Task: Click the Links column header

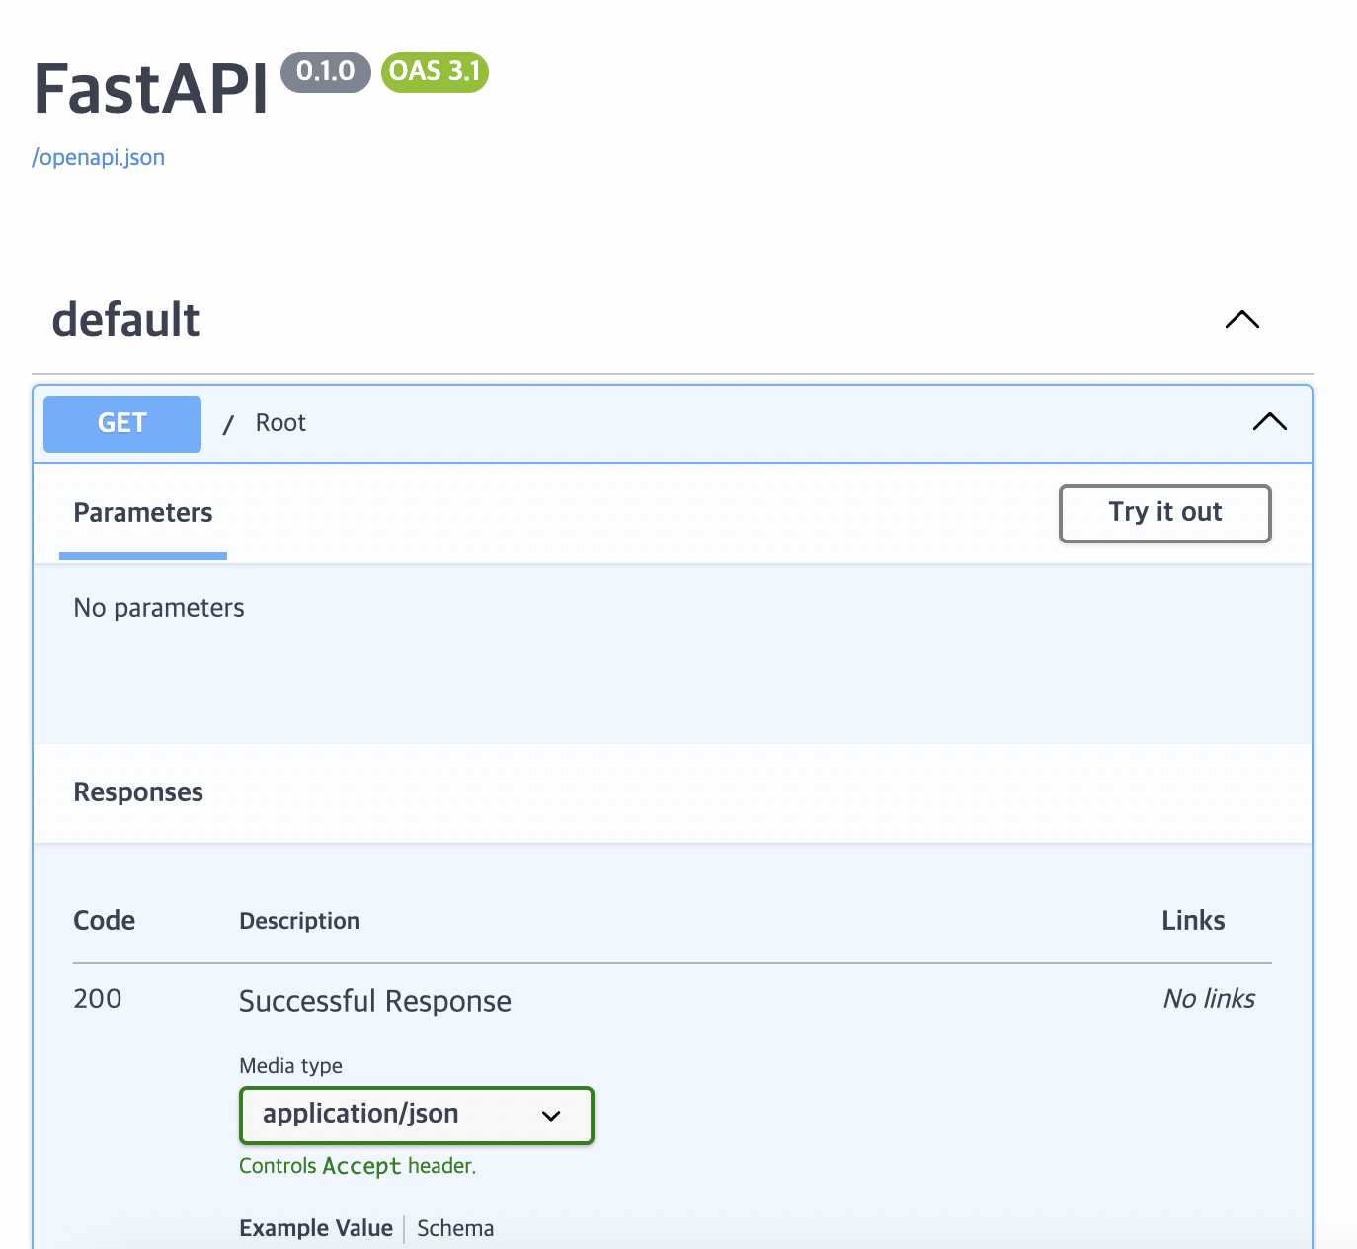Action: [1193, 921]
